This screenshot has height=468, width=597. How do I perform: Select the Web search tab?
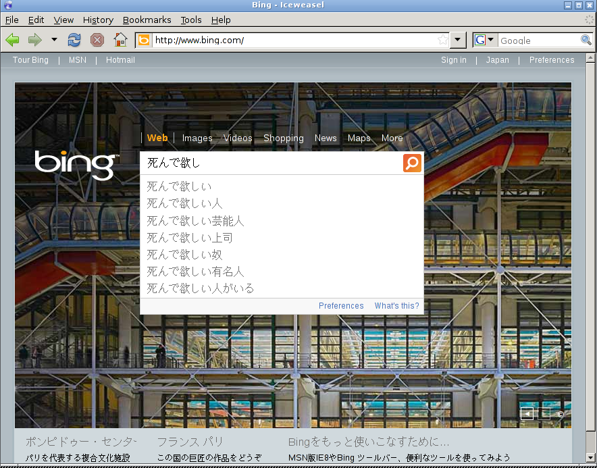click(x=157, y=138)
